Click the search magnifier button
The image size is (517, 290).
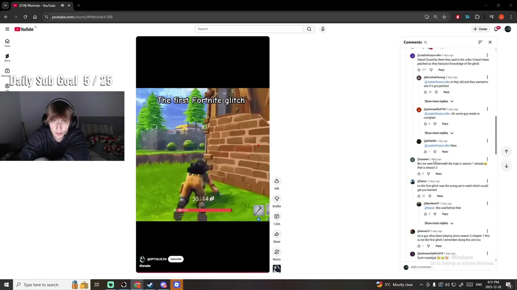point(309,29)
